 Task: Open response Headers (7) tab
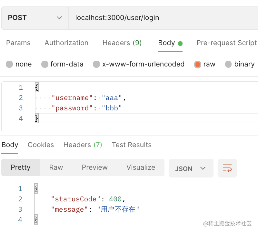point(83,145)
